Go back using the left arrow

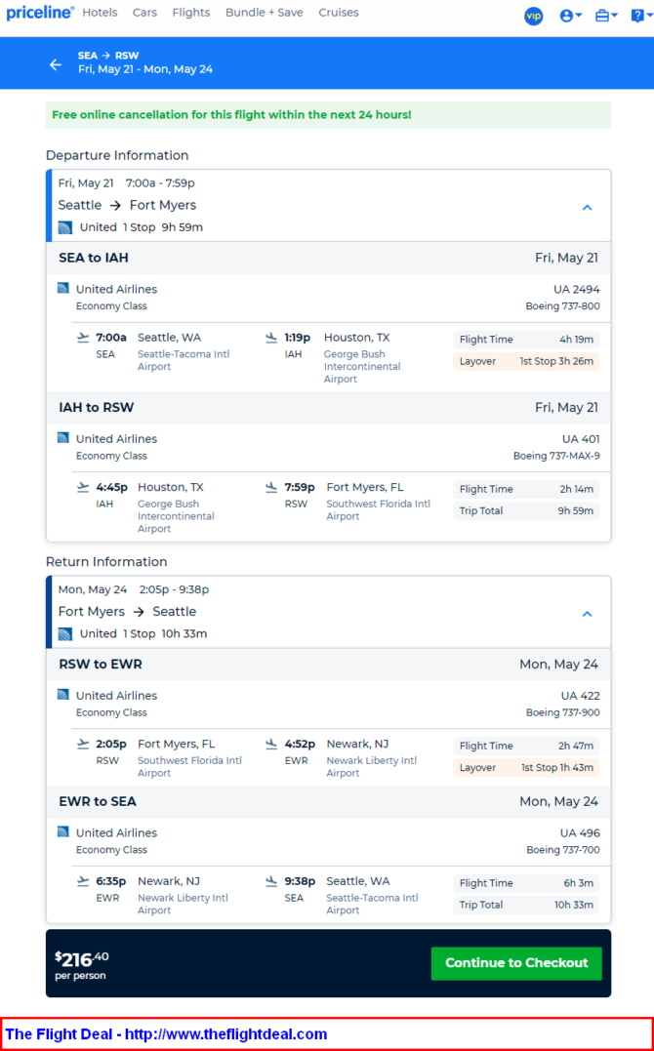56,64
